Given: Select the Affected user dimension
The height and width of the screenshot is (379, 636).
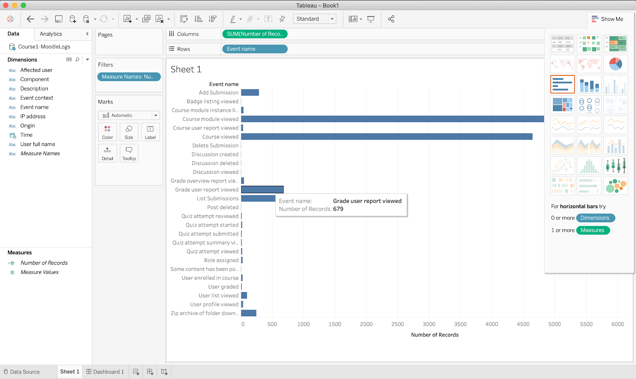Looking at the screenshot, I should [36, 70].
